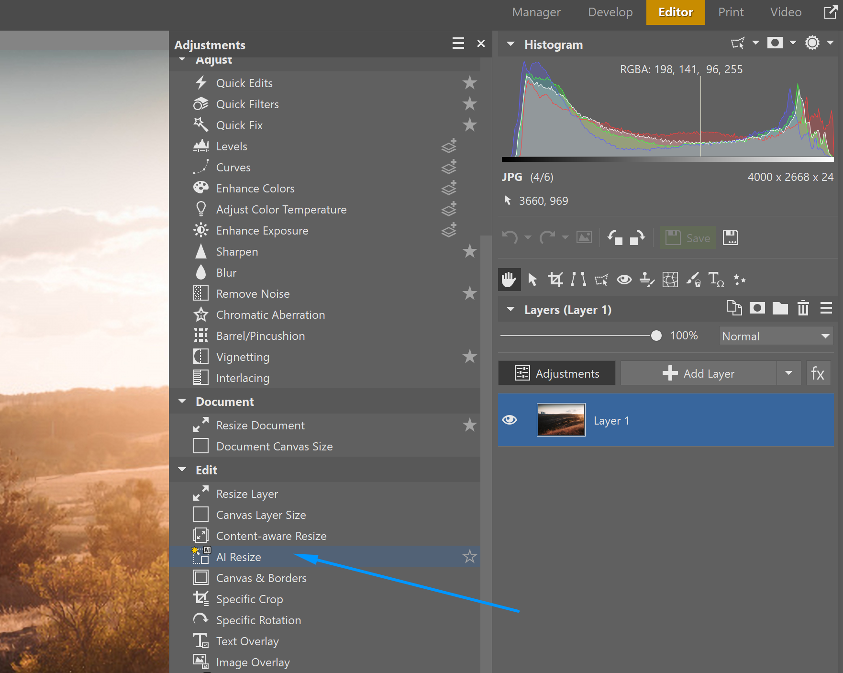Select the Crop tool in the toolbar

click(x=555, y=279)
